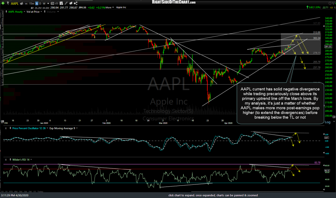Click the pin icon beside AAPL ticker
Screen dimensions: 336x198
(8, 3)
